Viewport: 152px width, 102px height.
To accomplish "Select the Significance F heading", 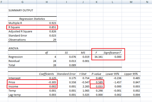I will (x=112, y=53).
